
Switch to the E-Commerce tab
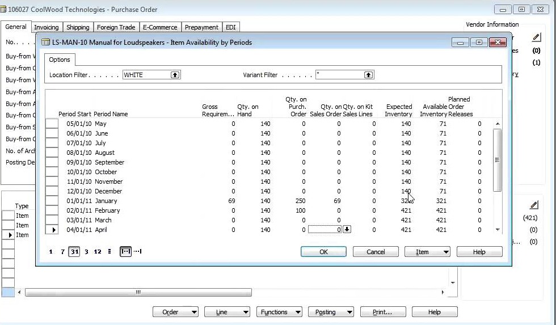click(160, 27)
